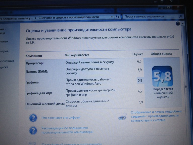Click the sidebar link ending in 'опитания'

pos(7,61)
